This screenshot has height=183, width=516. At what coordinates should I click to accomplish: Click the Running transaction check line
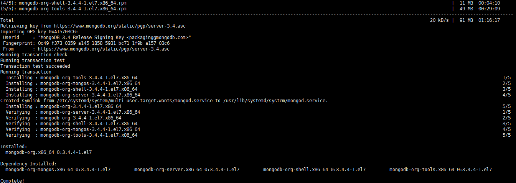coord(34,55)
